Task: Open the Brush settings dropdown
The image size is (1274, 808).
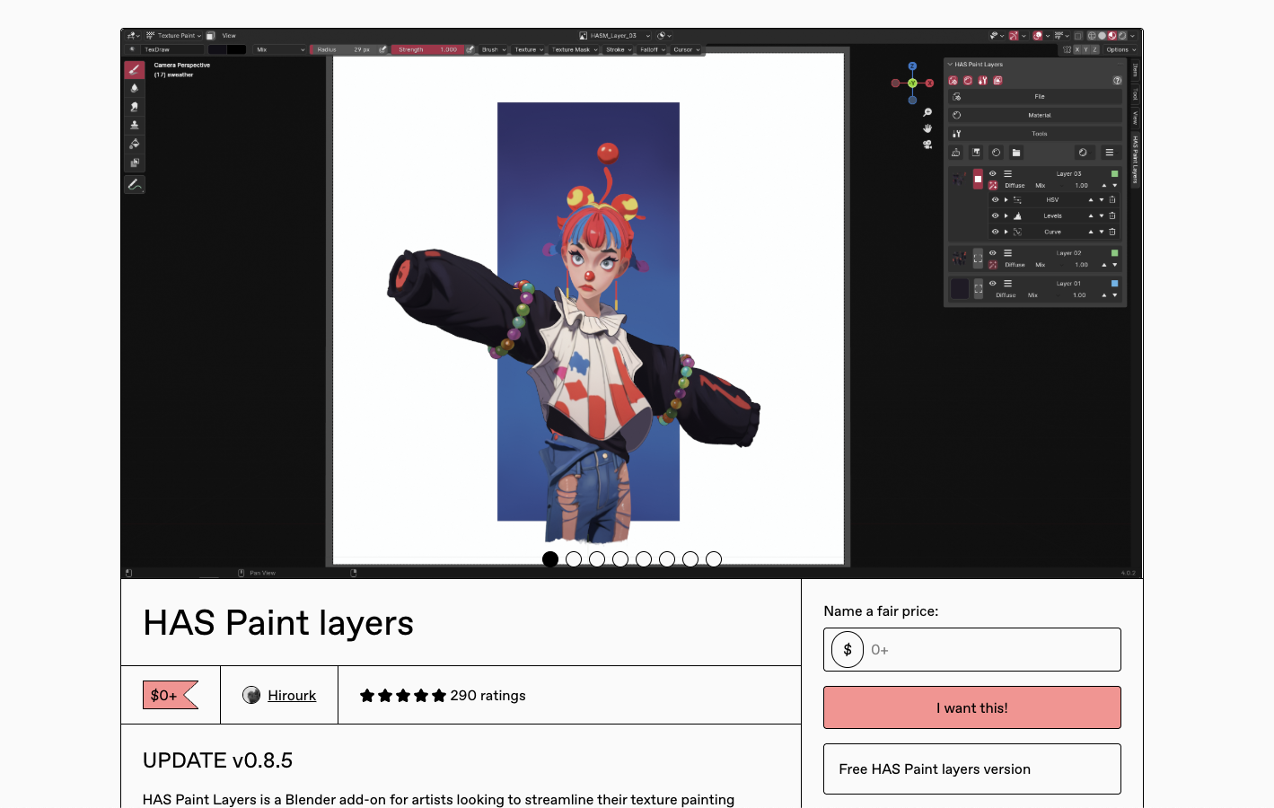Action: click(x=493, y=49)
